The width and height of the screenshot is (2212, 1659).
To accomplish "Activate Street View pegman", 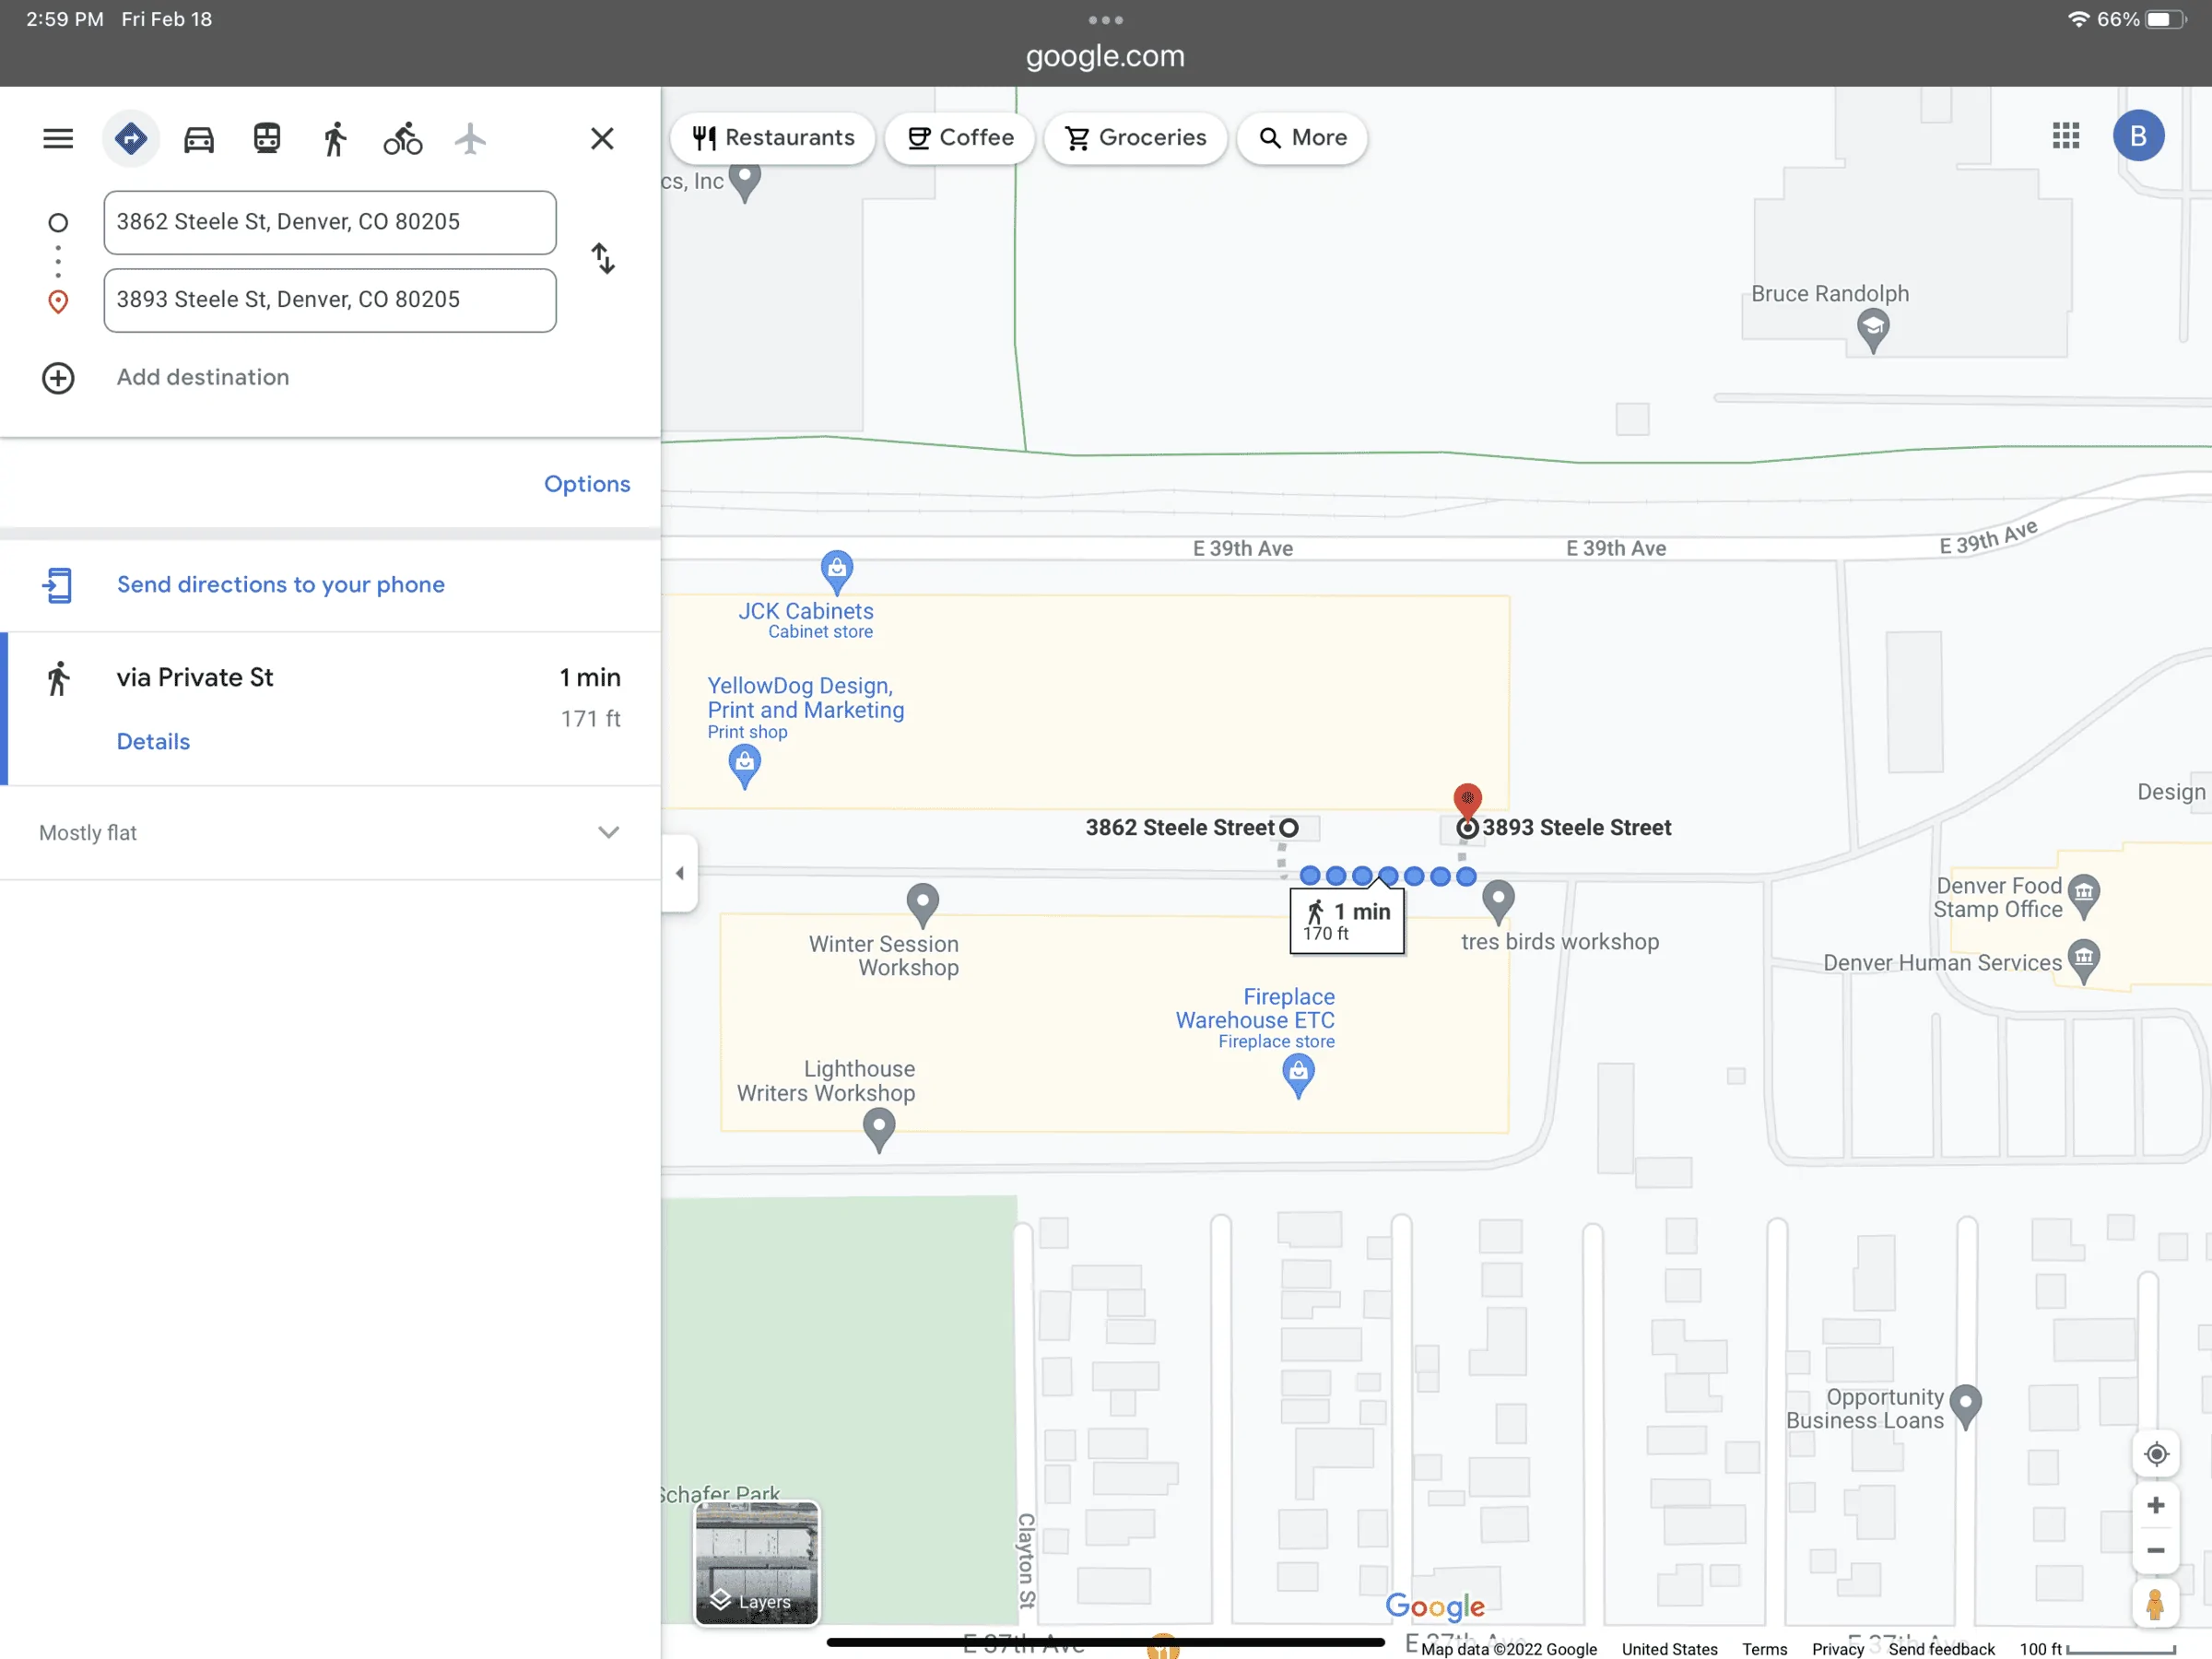I will pyautogui.click(x=2156, y=1604).
